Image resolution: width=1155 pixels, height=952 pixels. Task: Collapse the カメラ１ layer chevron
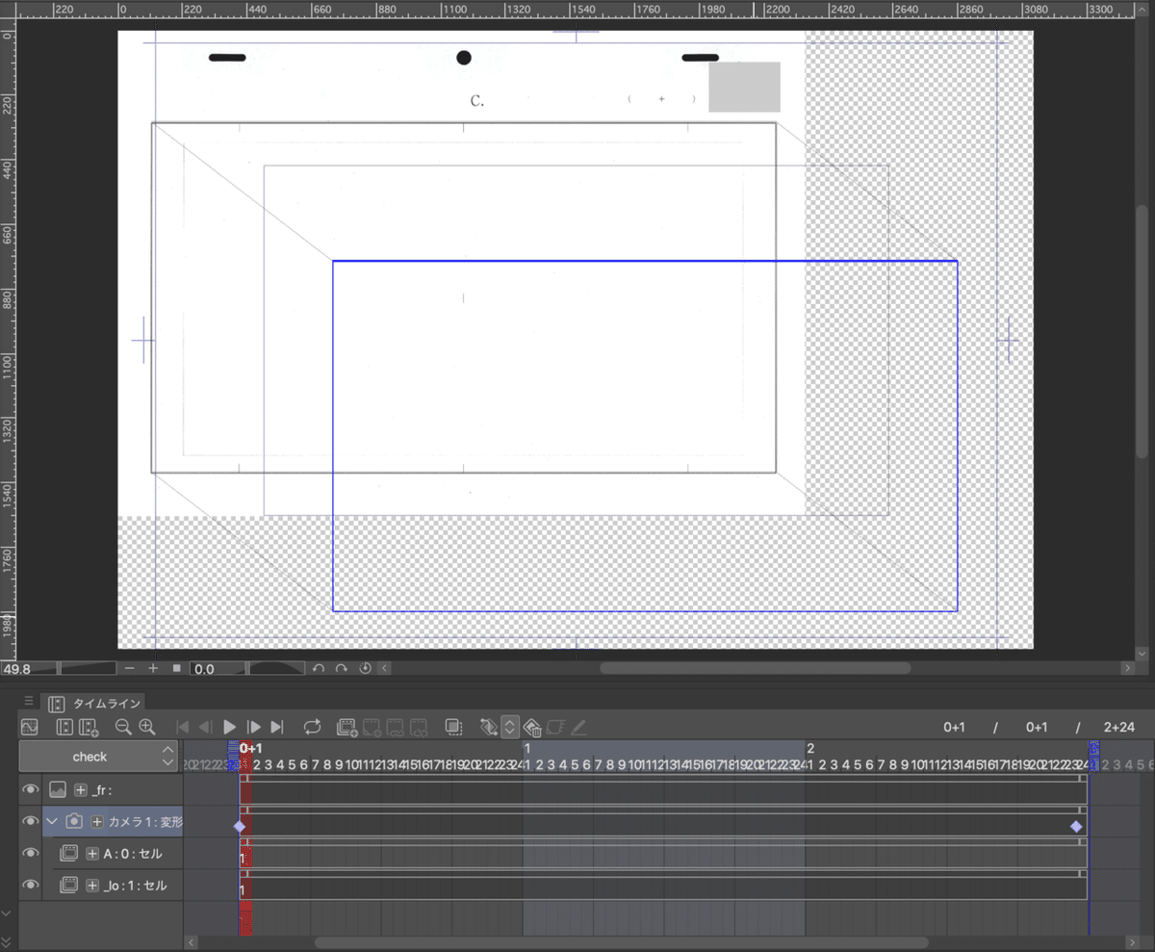tap(53, 821)
